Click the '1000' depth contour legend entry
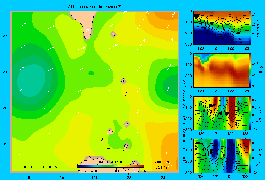 coord(32,167)
